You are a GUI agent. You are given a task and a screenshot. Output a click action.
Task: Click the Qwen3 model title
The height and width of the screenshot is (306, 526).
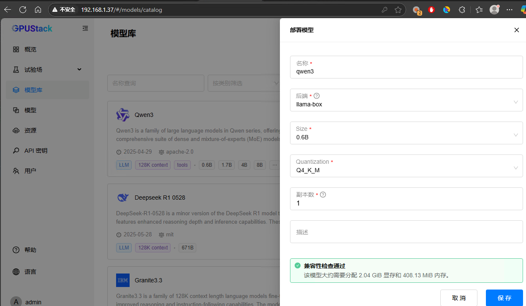144,115
